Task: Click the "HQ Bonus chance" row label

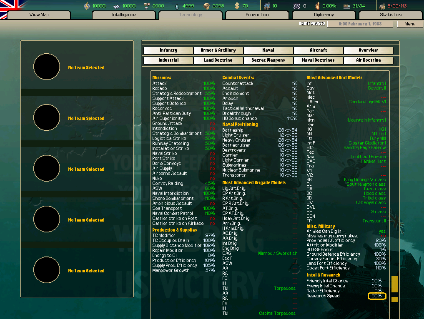Action: pos(240,118)
